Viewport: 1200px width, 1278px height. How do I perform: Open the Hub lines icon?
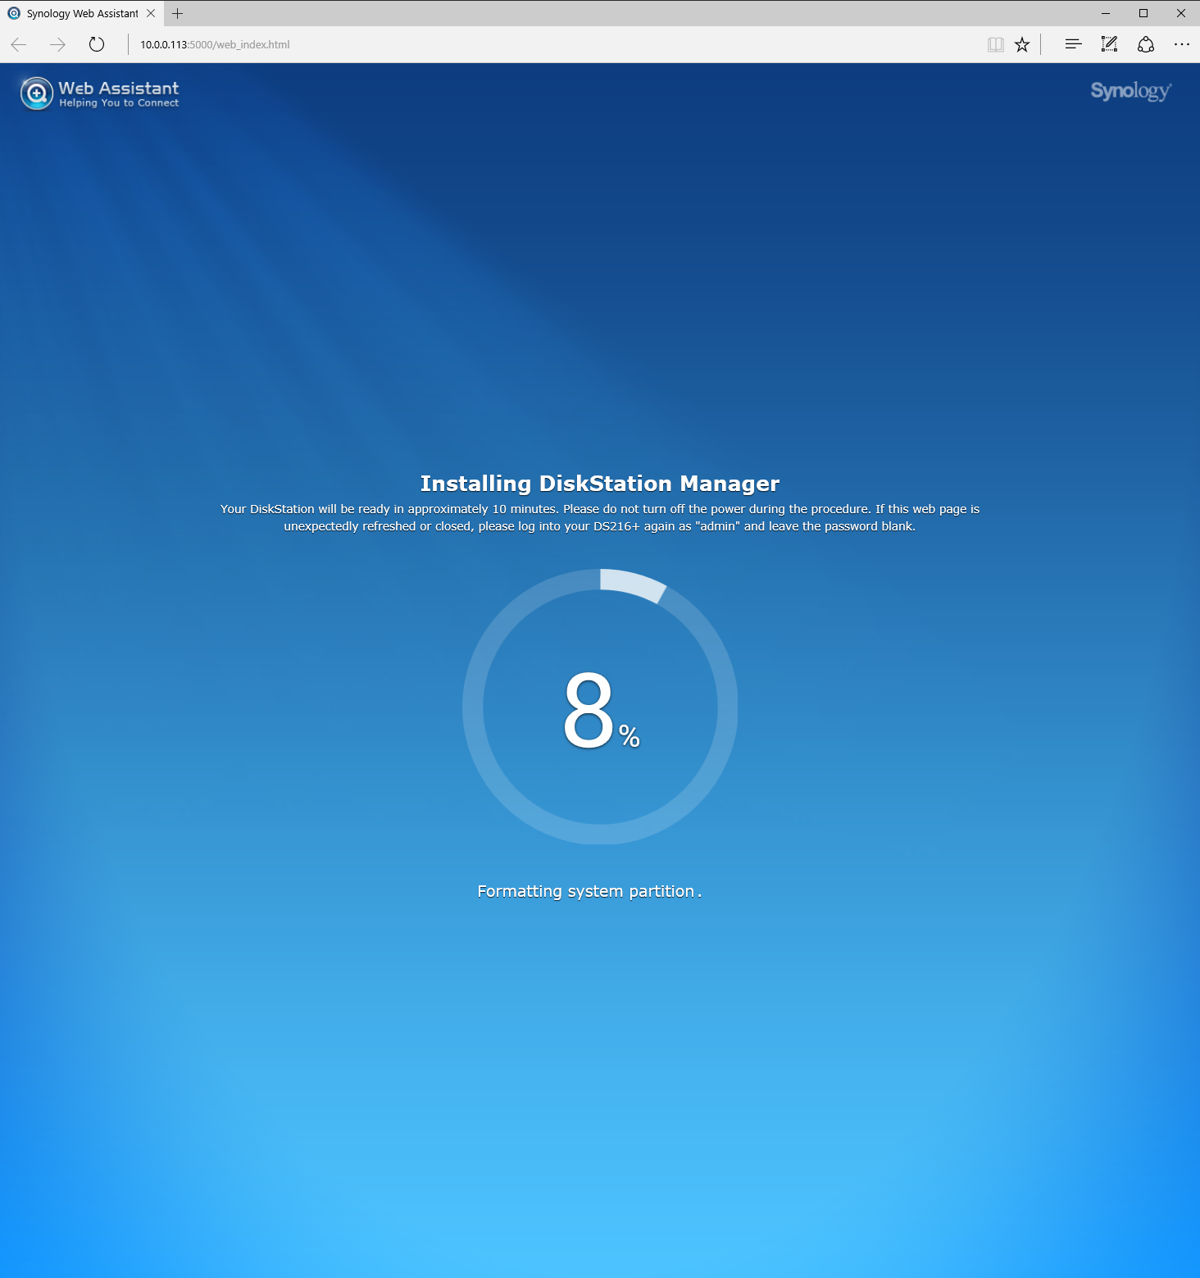coord(1073,44)
